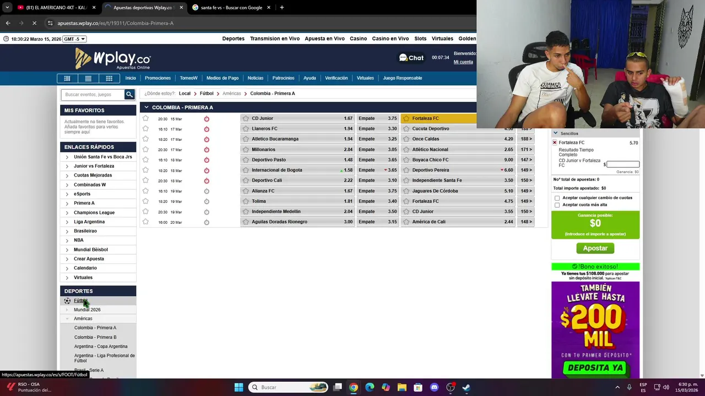
Task: Open Chrome from the taskbar
Action: [x=354, y=387]
